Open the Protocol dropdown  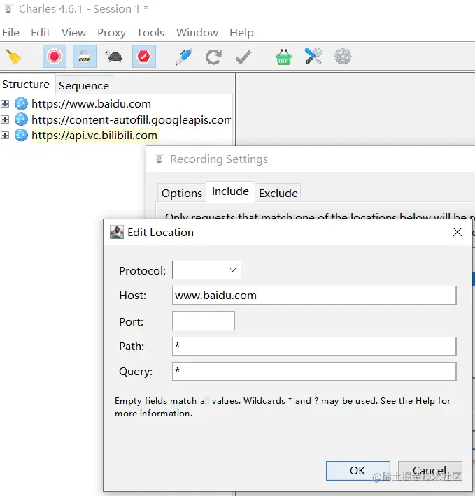pos(206,270)
